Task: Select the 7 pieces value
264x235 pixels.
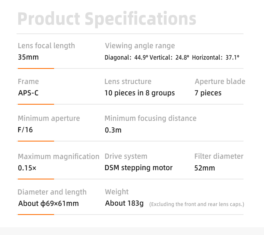Action: [x=208, y=93]
